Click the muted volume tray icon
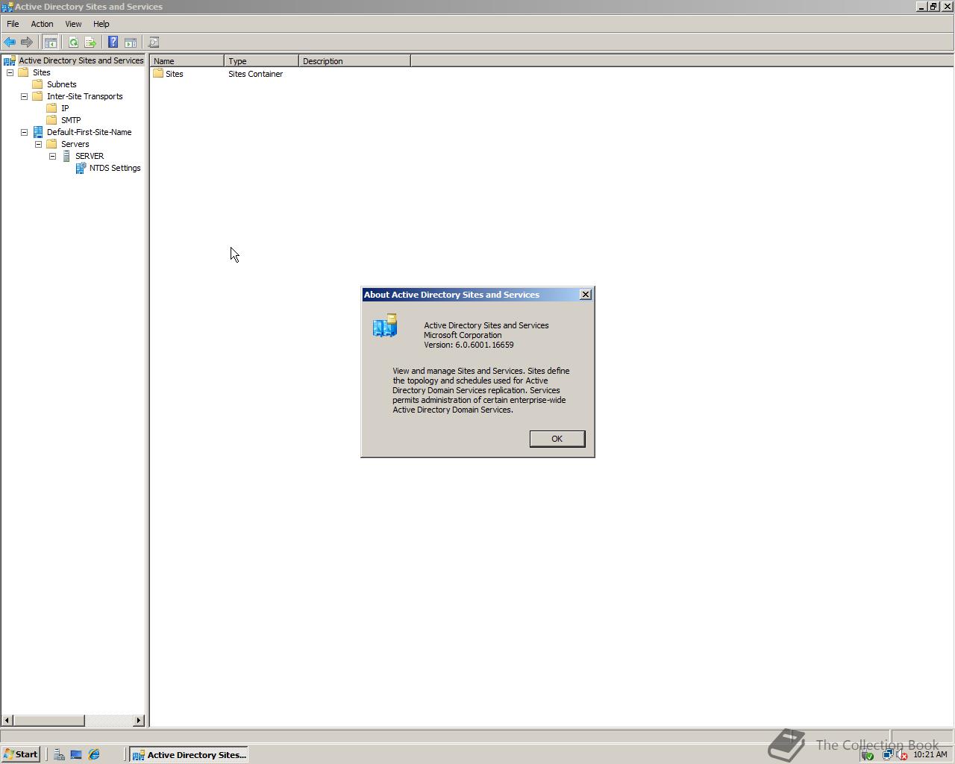The image size is (955, 764). 902,755
